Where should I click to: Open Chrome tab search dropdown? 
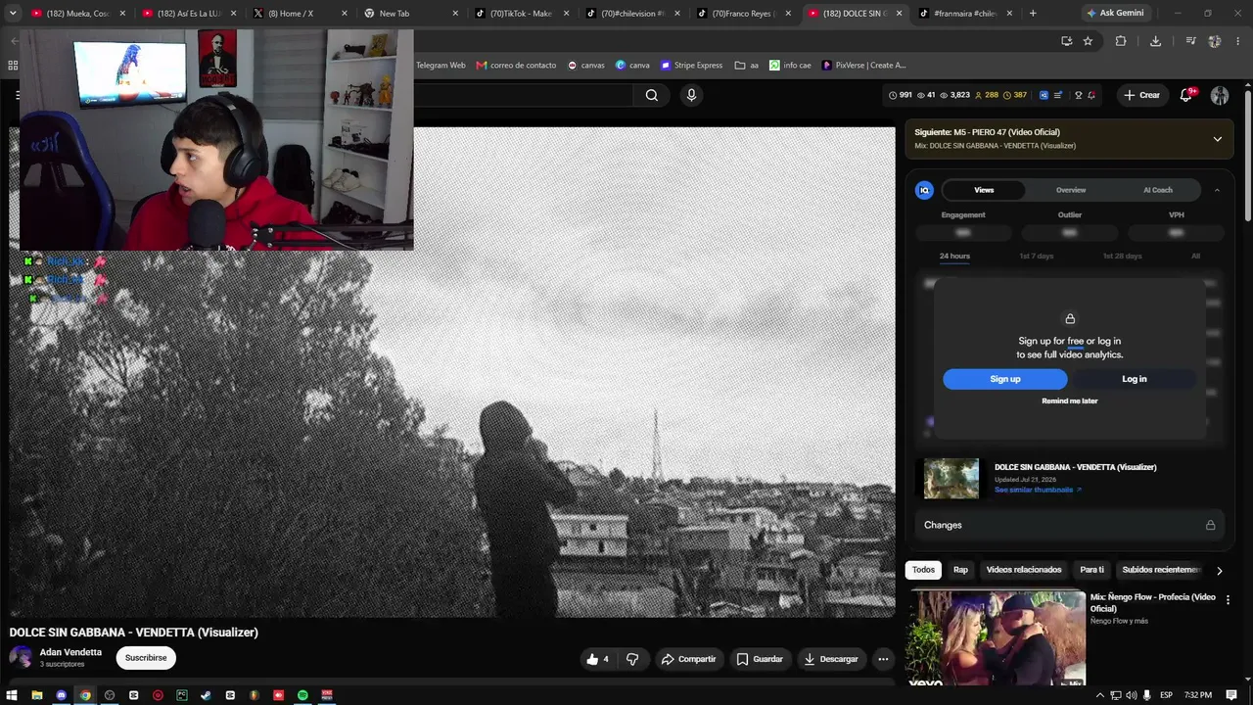13,14
